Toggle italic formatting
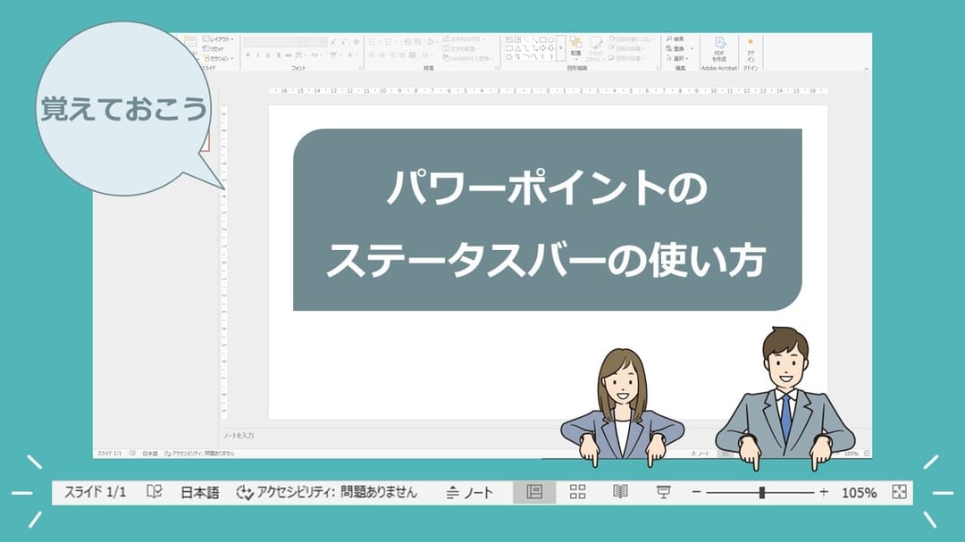 pos(258,54)
